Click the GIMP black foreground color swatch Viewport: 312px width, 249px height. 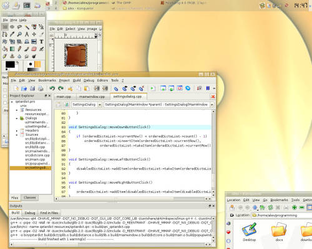(x=10, y=64)
